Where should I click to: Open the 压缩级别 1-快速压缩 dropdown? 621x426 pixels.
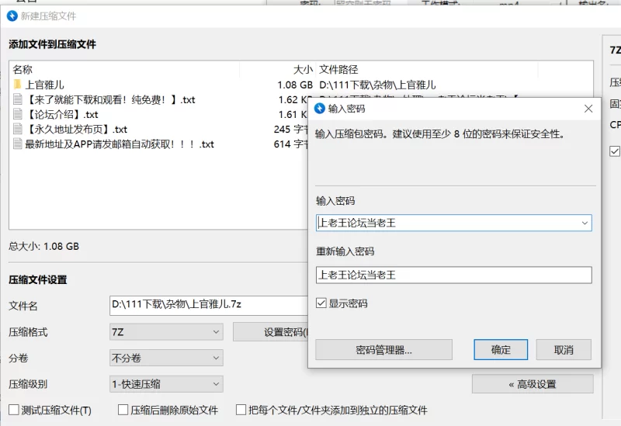tap(166, 384)
